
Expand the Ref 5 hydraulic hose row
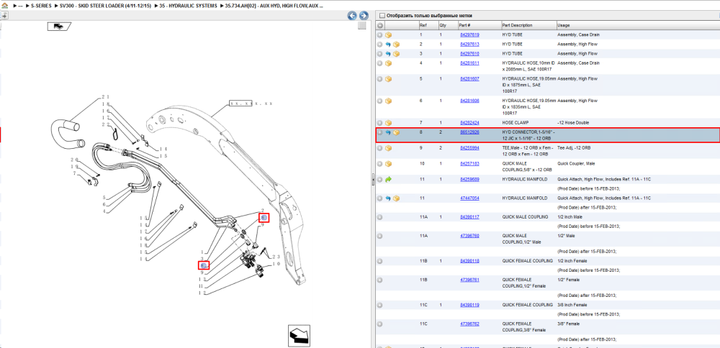(379, 79)
